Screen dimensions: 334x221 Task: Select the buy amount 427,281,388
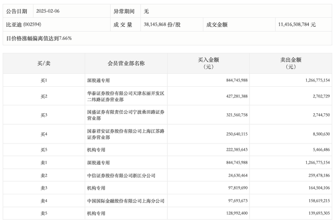click(230, 96)
